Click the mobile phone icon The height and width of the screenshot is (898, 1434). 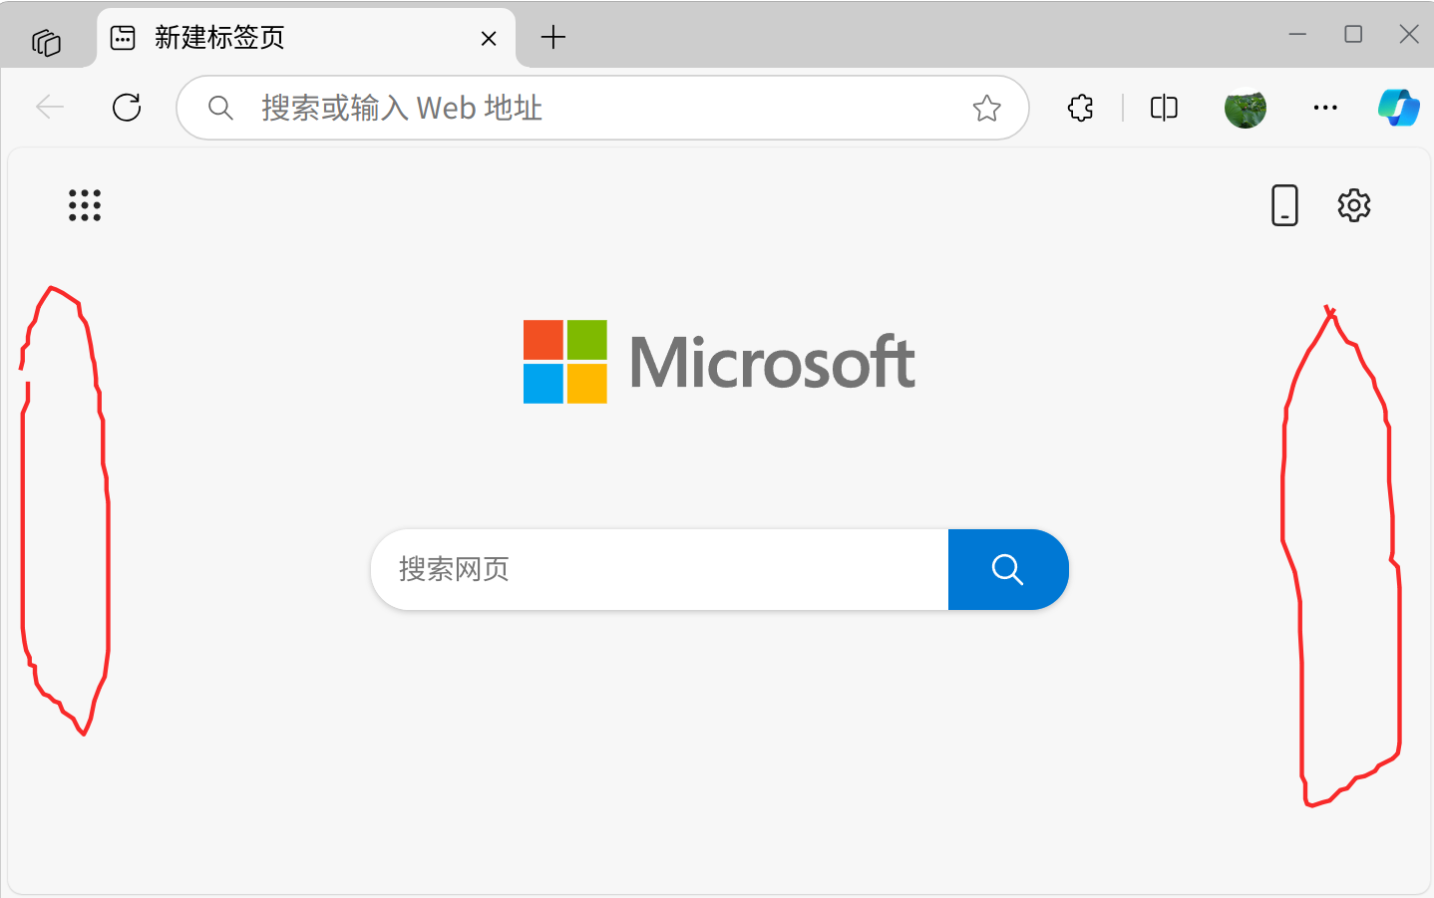pyautogui.click(x=1284, y=205)
